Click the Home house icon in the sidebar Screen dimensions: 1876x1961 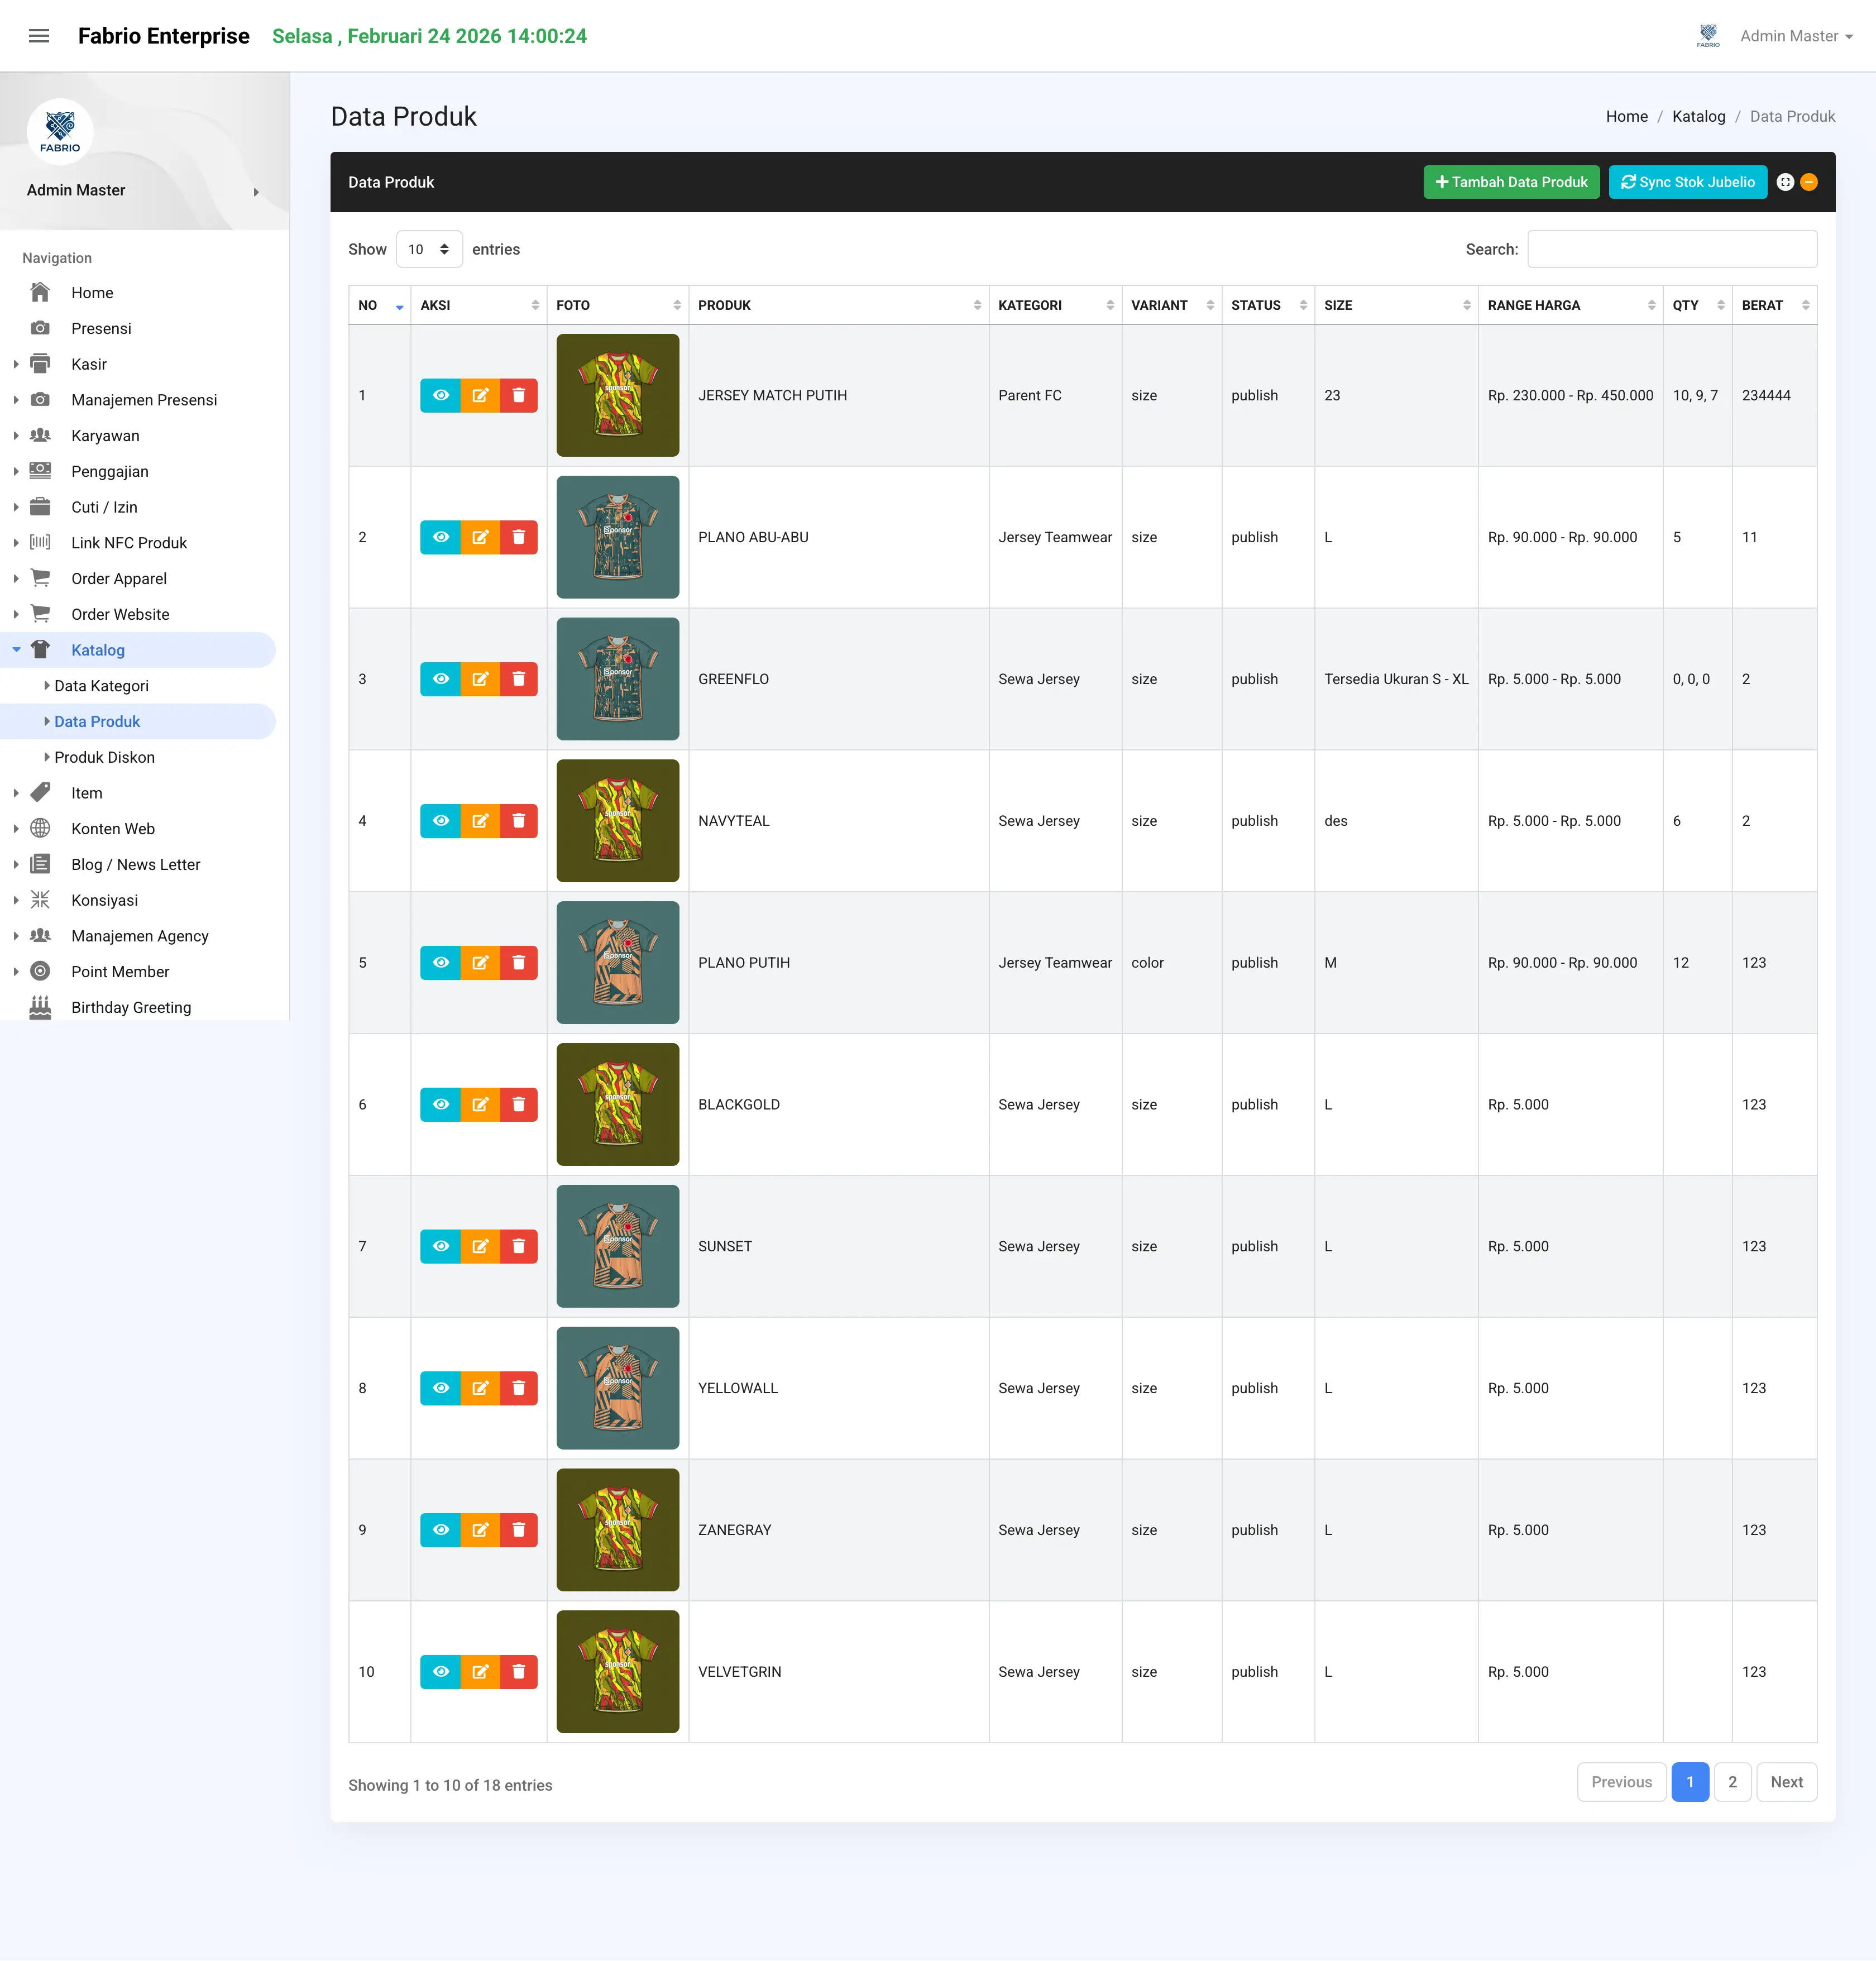click(x=40, y=292)
